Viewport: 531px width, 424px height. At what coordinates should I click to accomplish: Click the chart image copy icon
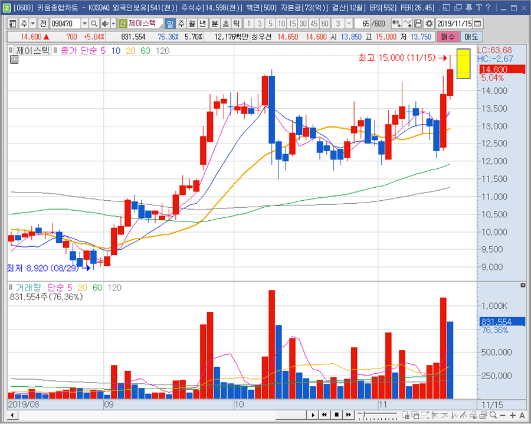[x=483, y=415]
